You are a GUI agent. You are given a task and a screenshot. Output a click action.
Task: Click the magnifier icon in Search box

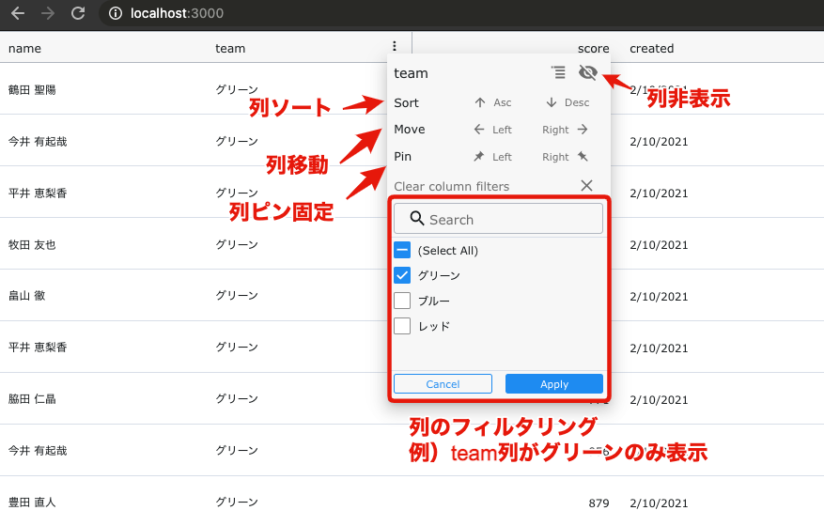click(x=417, y=219)
